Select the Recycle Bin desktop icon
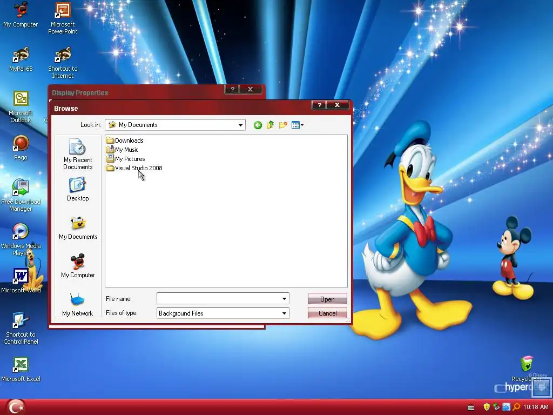Viewport: 553px width, 415px height. [x=527, y=369]
